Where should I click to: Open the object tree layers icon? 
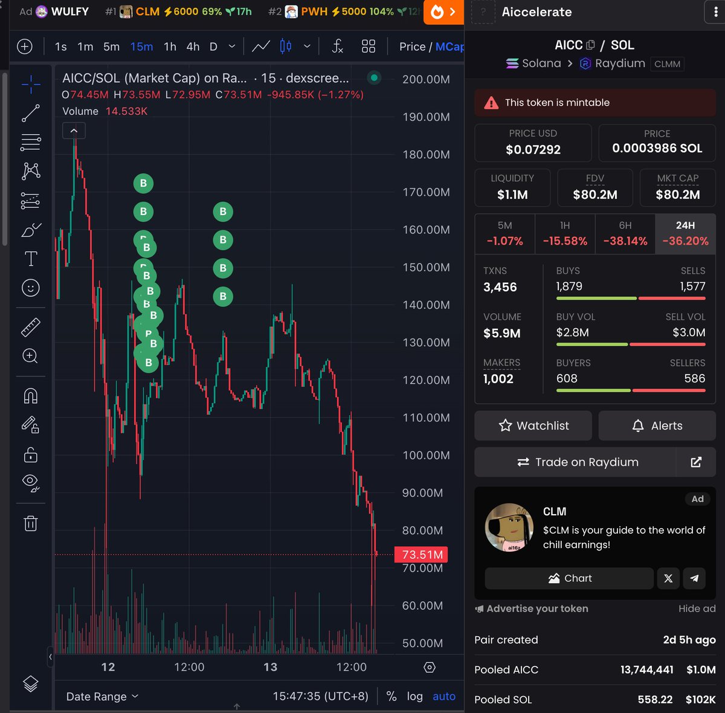(x=31, y=683)
